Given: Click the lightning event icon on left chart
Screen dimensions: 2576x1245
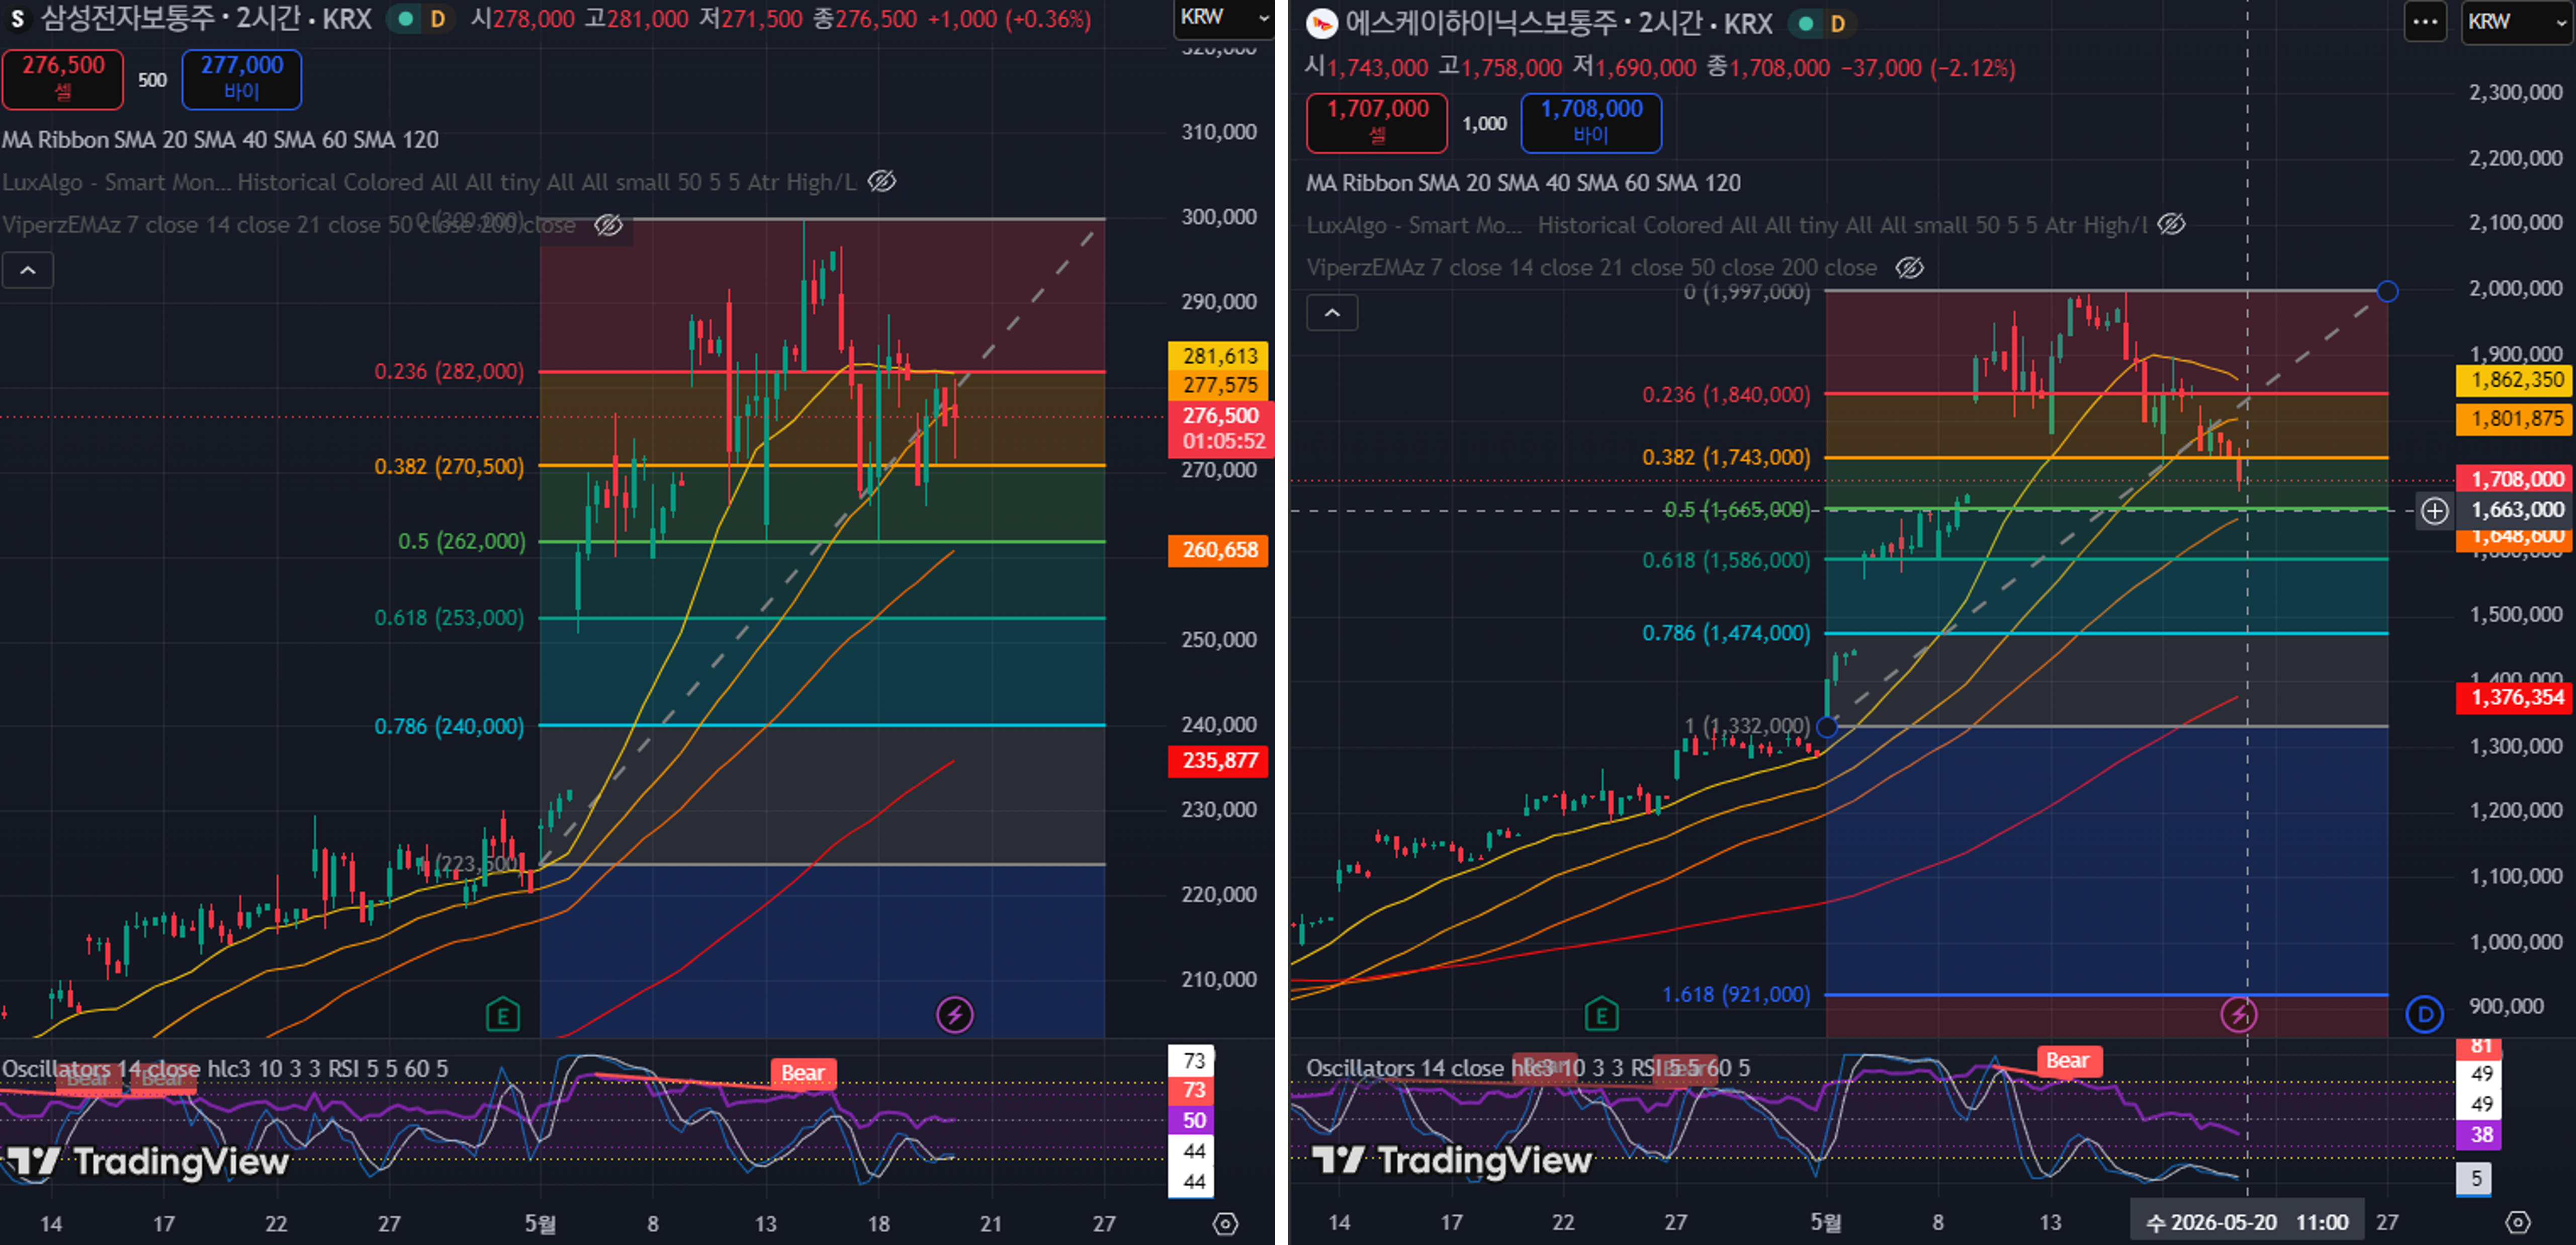Looking at the screenshot, I should pos(954,1015).
